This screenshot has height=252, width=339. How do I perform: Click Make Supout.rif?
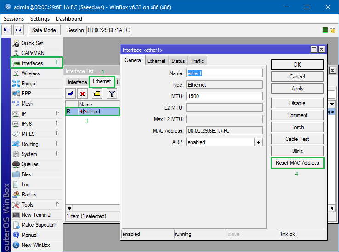37,225
